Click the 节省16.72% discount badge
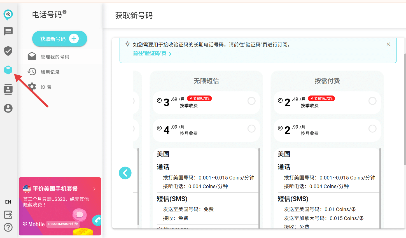Image resolution: width=406 pixels, height=238 pixels. pyautogui.click(x=321, y=99)
